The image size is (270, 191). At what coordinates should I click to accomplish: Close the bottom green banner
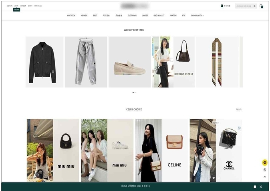(x=261, y=187)
